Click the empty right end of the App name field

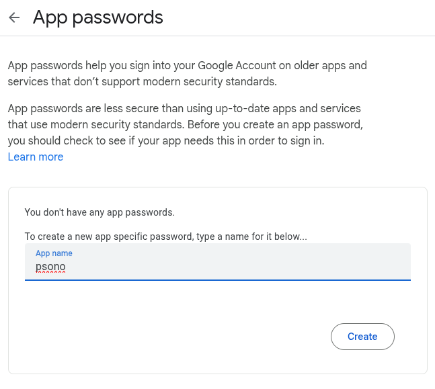click(x=377, y=265)
